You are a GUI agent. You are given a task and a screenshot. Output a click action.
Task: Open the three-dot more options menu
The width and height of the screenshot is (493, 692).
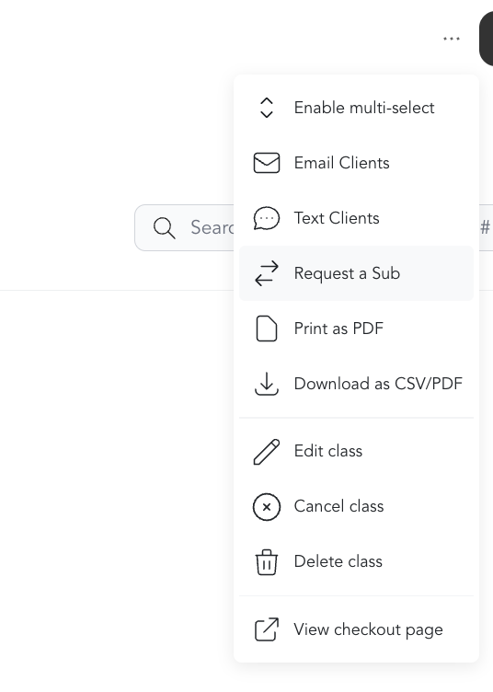coord(452,39)
